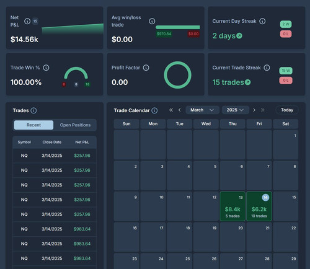Select March 5 in the calendar

206,175
